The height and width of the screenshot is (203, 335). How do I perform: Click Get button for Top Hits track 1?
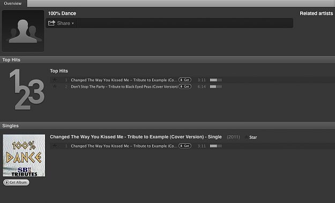coord(185,80)
